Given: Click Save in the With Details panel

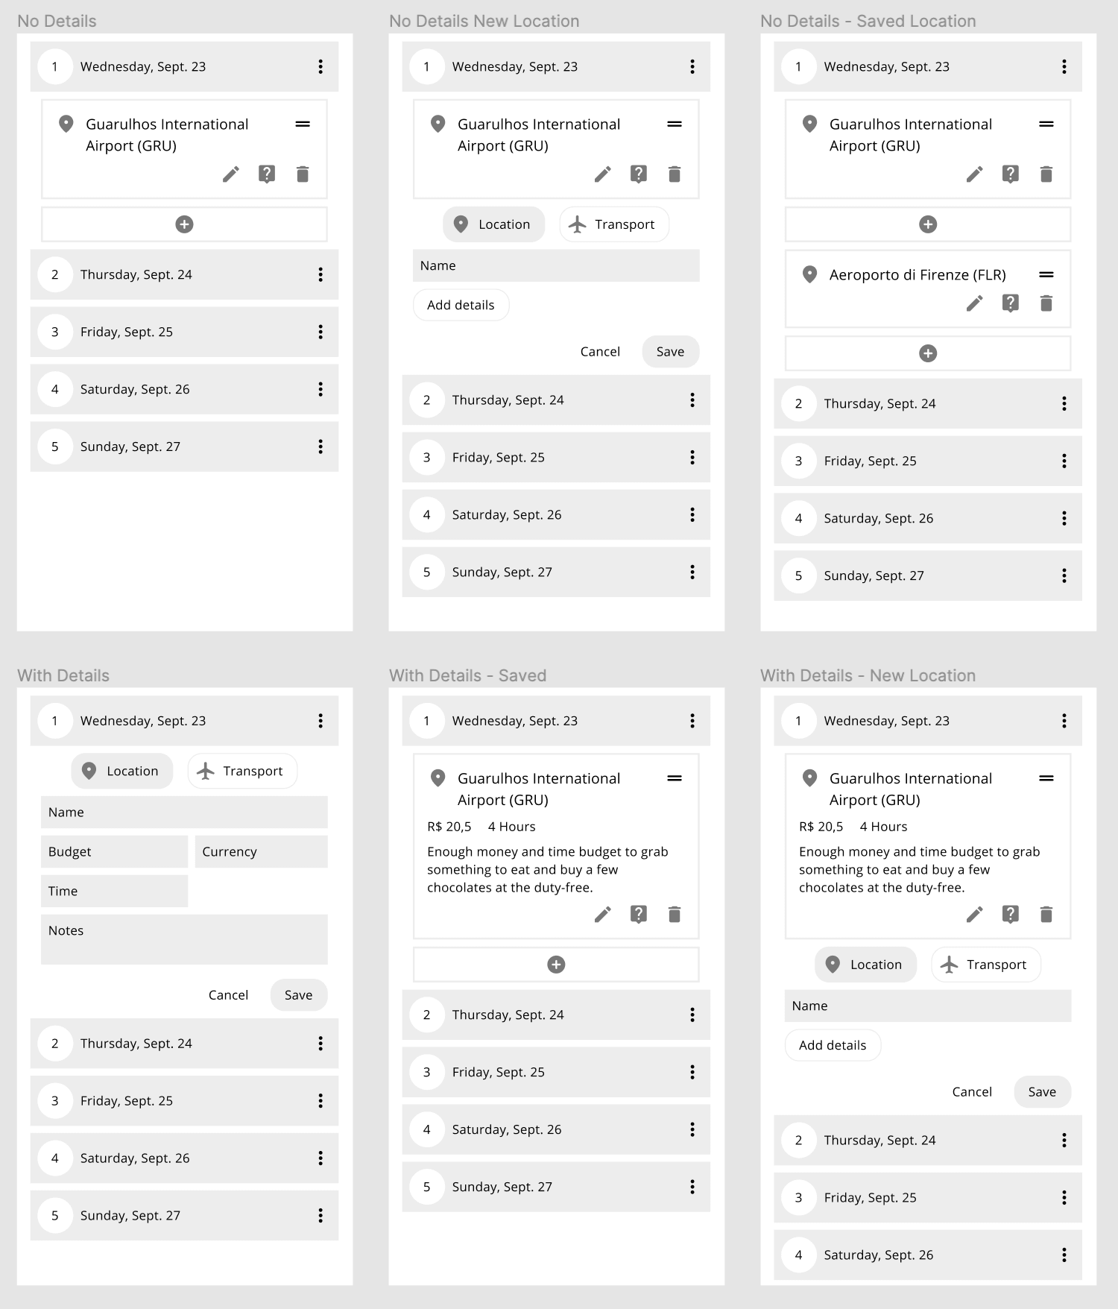Looking at the screenshot, I should click(x=298, y=995).
